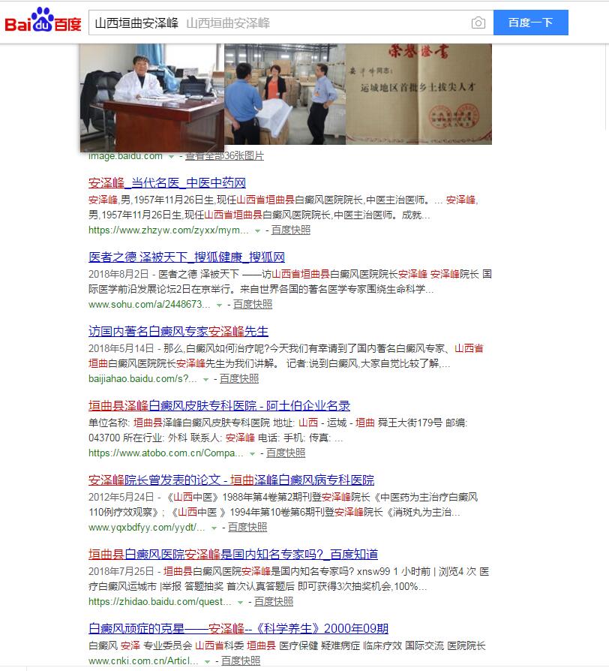Screen dimensions: 609x671
Task: Open 查看全部36张图片 link
Action: coord(224,156)
